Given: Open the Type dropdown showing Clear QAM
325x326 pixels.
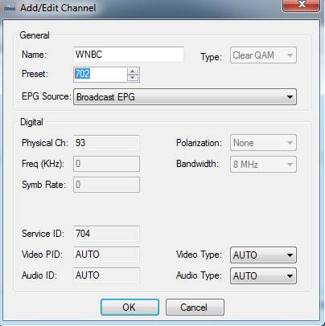Looking at the screenshot, I should (x=263, y=55).
